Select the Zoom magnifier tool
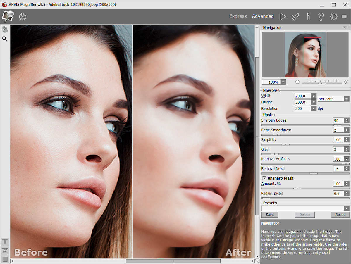Image resolution: width=351 pixels, height=264 pixels. (5, 39)
